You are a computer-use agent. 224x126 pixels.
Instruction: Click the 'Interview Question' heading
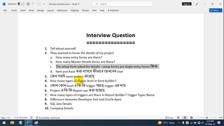(111, 35)
